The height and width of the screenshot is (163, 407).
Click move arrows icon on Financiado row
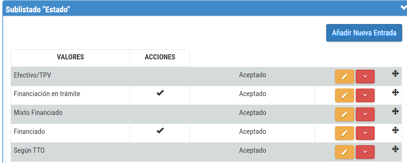click(395, 130)
